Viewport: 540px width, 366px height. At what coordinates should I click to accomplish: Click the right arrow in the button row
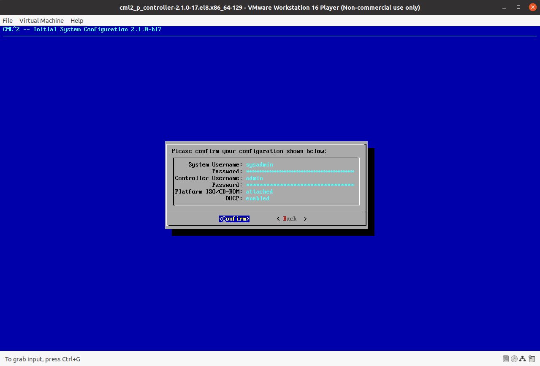click(x=305, y=219)
